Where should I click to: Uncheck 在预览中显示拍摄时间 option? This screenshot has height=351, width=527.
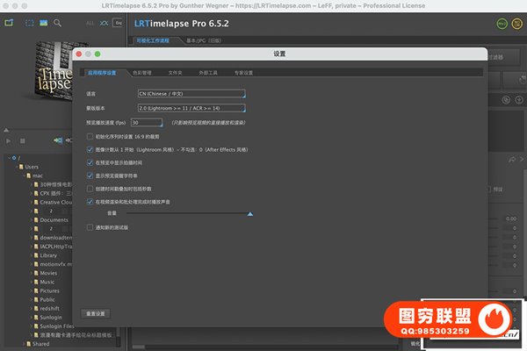(89, 162)
